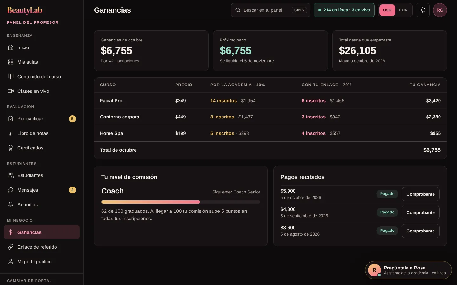Click the Buscar en tu panel search field
457x285 pixels.
271,10
